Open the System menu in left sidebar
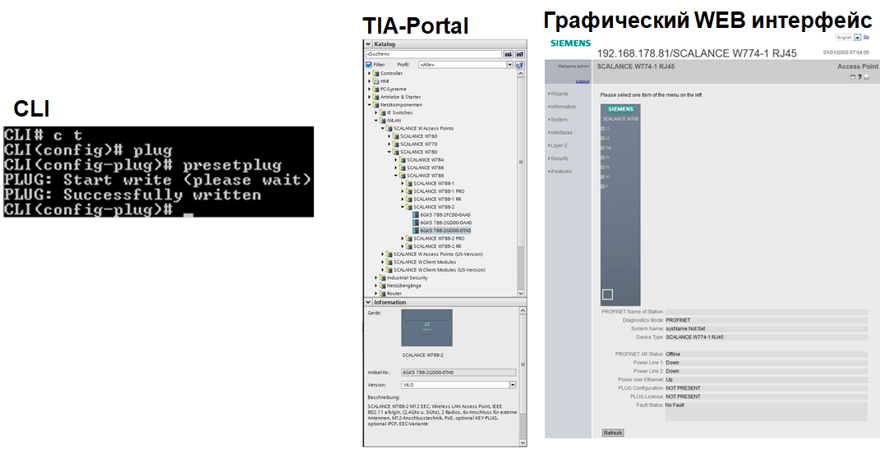 point(559,120)
